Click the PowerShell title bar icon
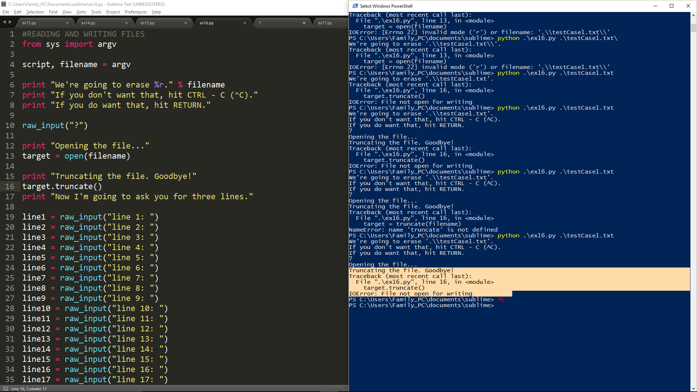The image size is (697, 392). coord(355,6)
